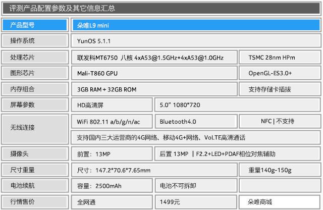
Task: Click the HD高清屏 cell
Action: click(x=112, y=105)
